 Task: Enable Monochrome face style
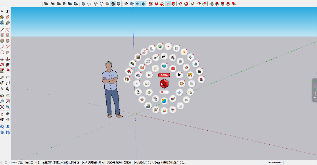(119, 4)
